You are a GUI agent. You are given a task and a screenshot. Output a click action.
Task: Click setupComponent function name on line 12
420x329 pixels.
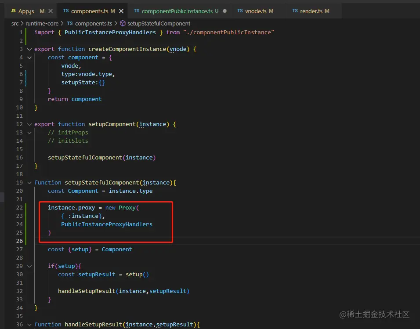112,124
